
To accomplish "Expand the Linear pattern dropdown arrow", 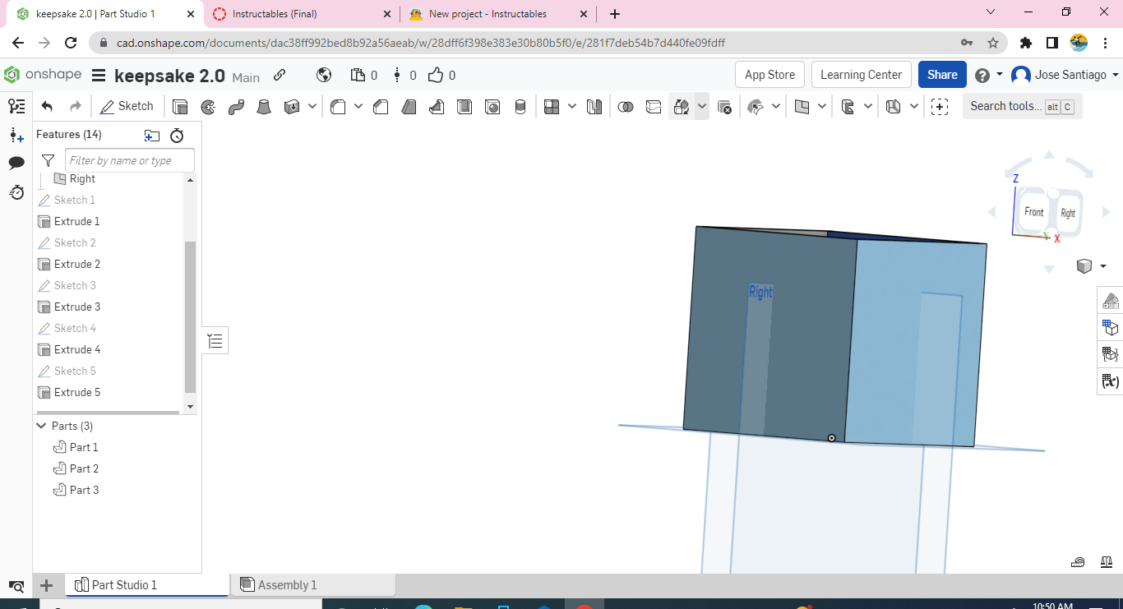I will [572, 107].
